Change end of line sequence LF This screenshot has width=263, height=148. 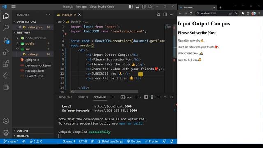click(92, 141)
